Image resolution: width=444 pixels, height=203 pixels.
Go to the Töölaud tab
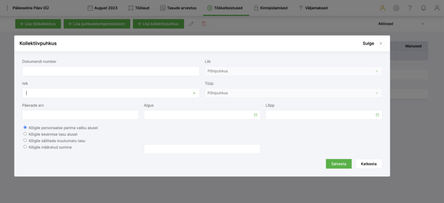point(139,8)
